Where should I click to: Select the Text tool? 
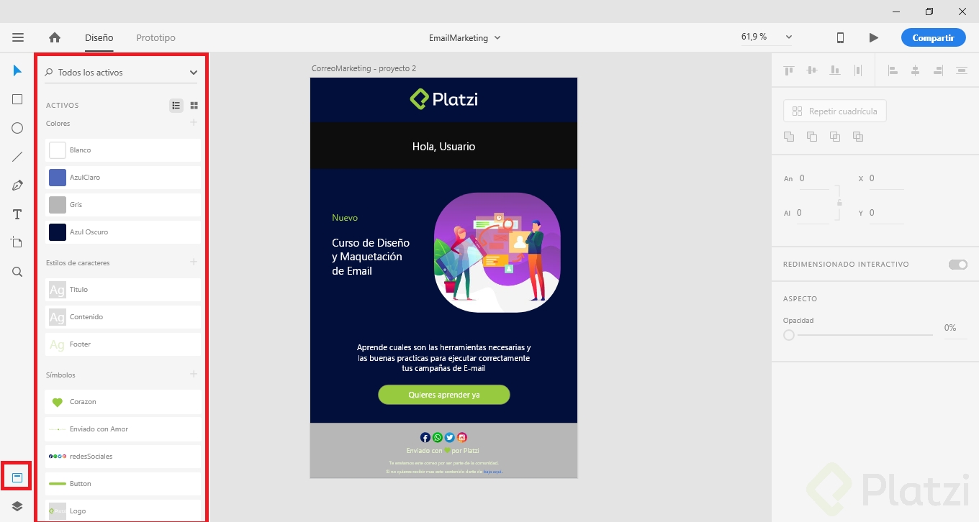coord(17,214)
